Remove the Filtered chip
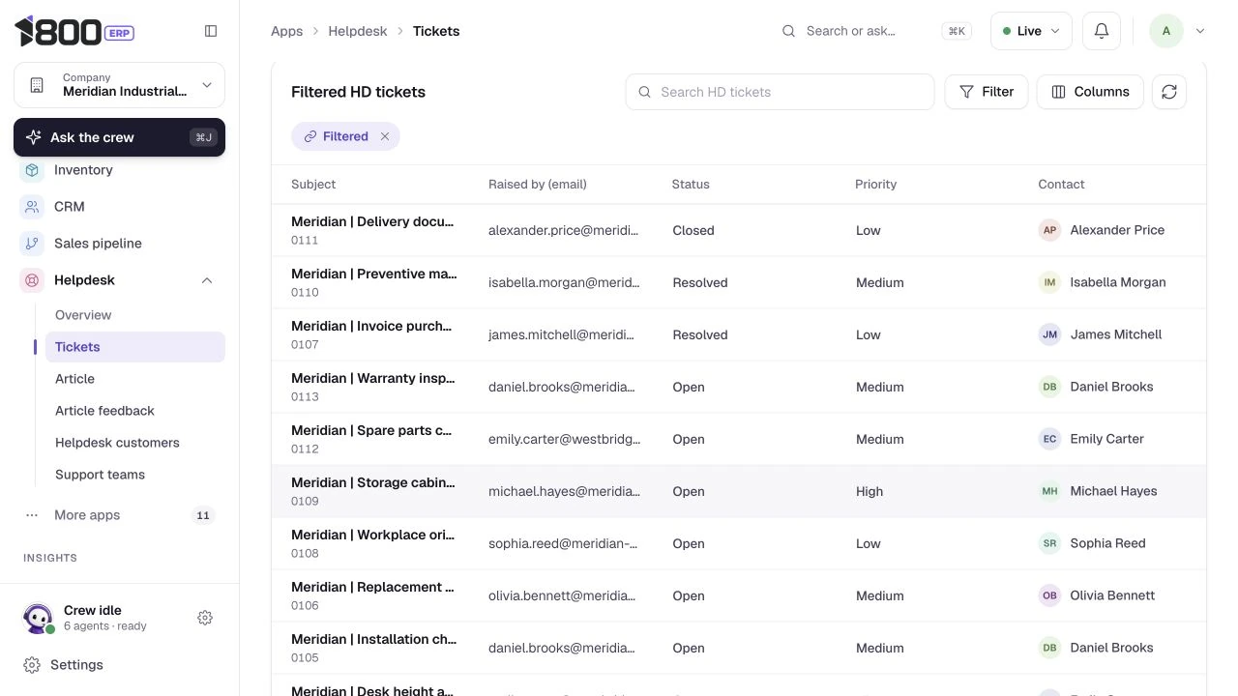This screenshot has width=1238, height=696. [x=385, y=136]
